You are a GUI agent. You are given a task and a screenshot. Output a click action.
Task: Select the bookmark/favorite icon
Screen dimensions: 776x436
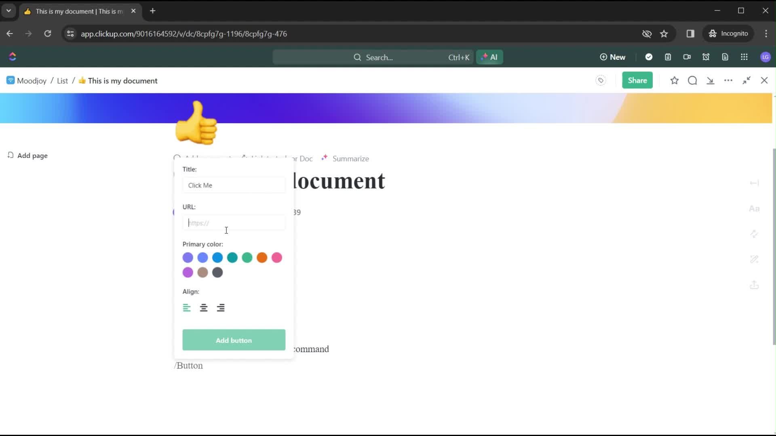(674, 80)
